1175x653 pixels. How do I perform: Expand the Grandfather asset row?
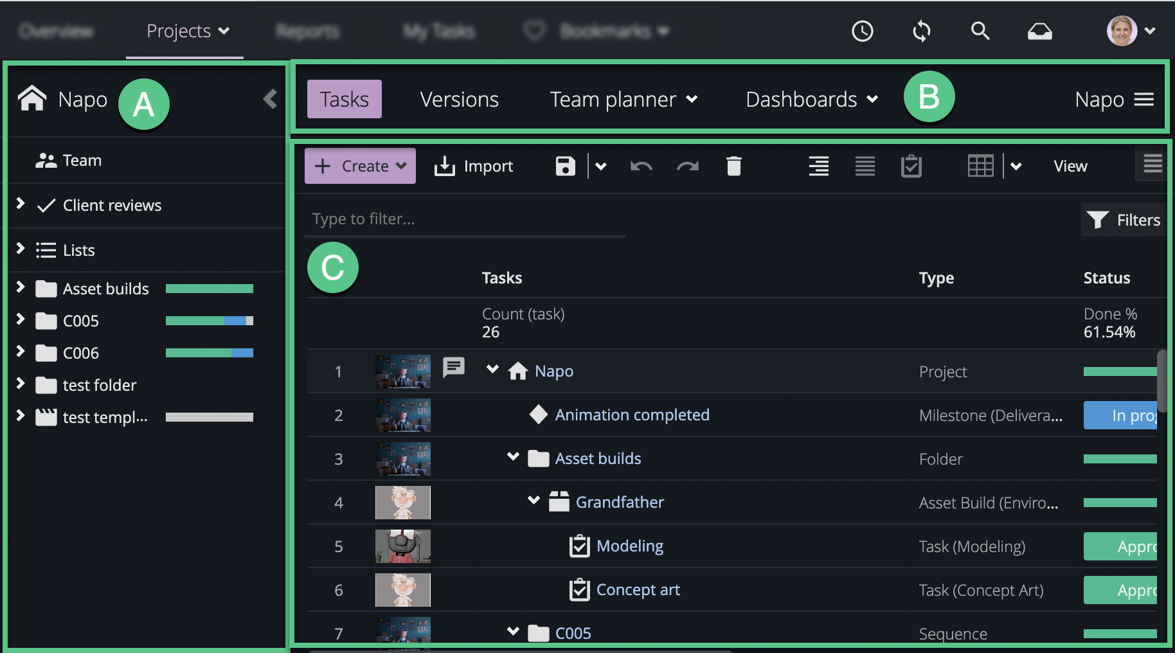(x=532, y=500)
